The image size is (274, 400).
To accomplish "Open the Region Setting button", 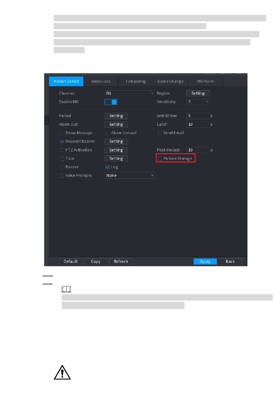I will [198, 93].
